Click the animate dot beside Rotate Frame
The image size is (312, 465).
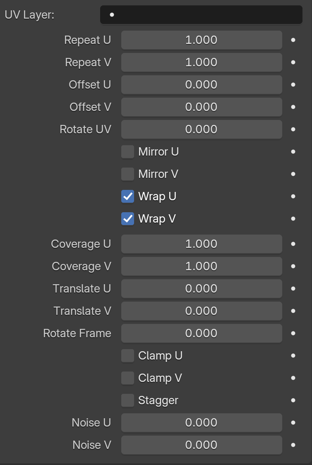[x=293, y=333]
